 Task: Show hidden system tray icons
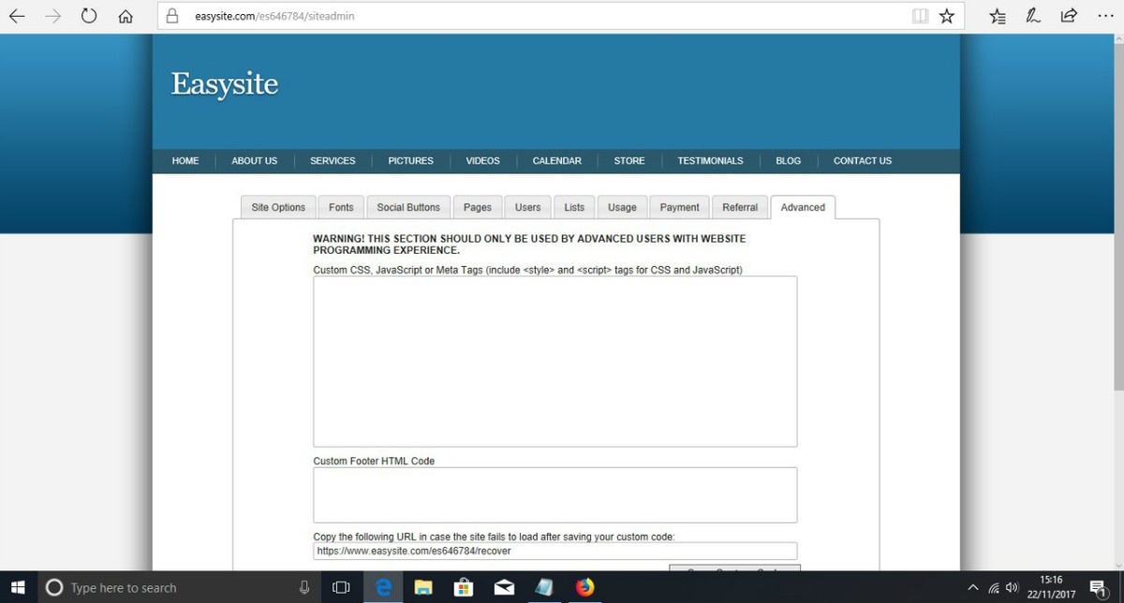pyautogui.click(x=973, y=588)
